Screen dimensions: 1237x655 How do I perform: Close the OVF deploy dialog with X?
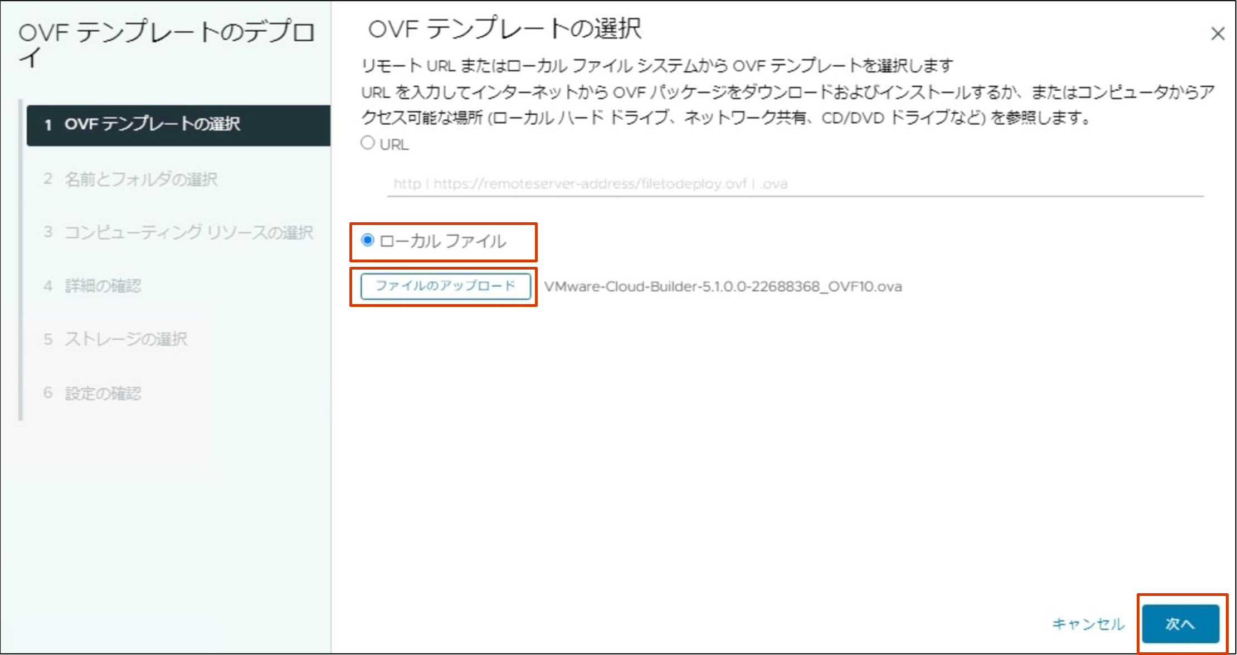pos(1217,34)
